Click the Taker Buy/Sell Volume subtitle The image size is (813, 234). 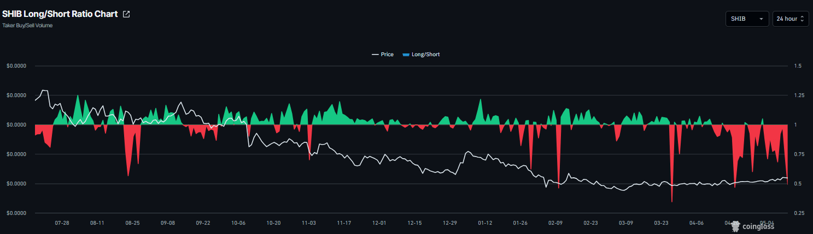pyautogui.click(x=27, y=26)
